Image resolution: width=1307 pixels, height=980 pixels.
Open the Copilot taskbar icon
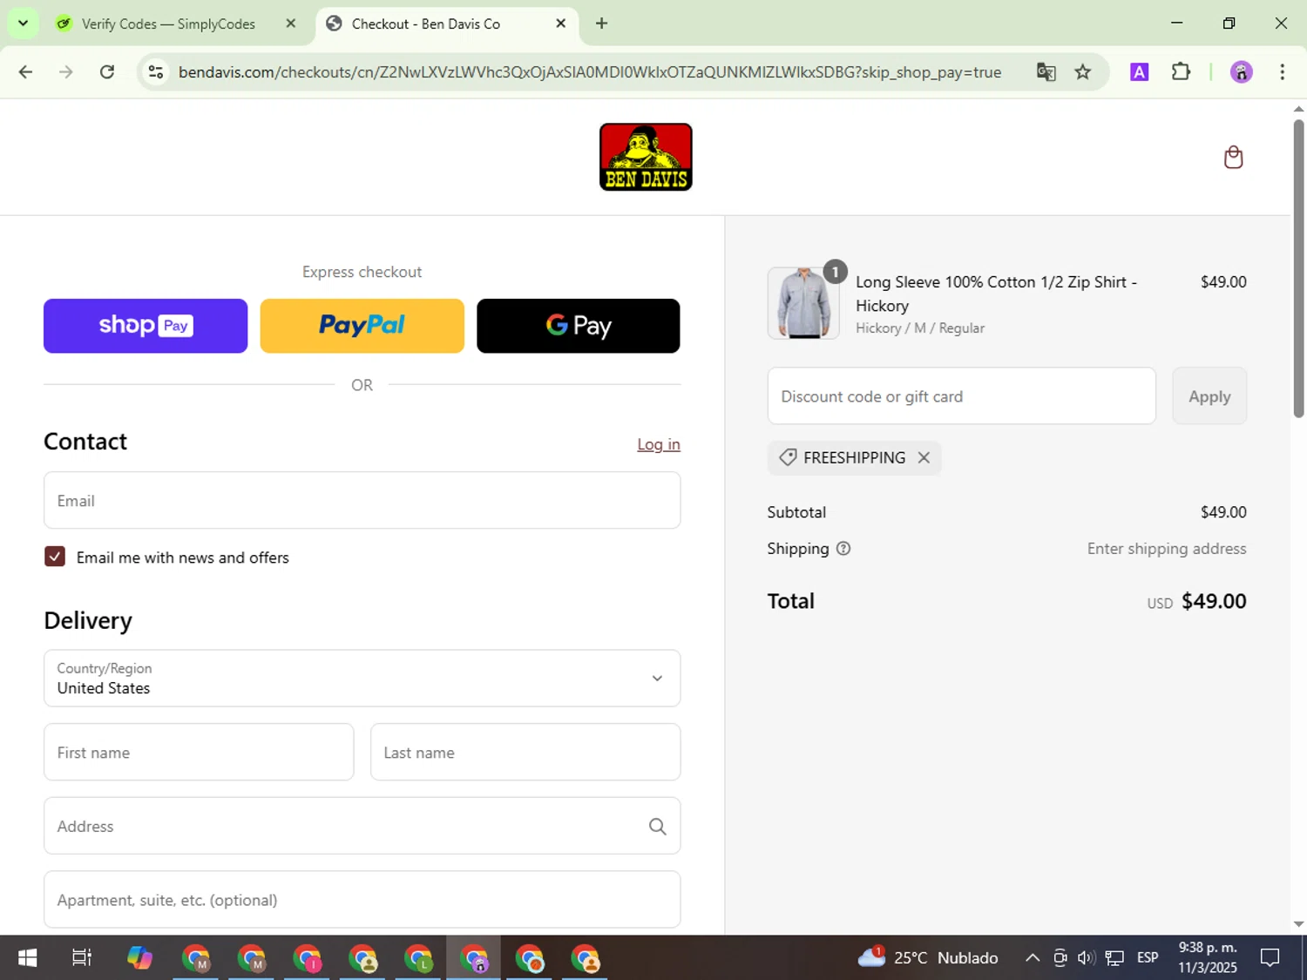coord(139,958)
